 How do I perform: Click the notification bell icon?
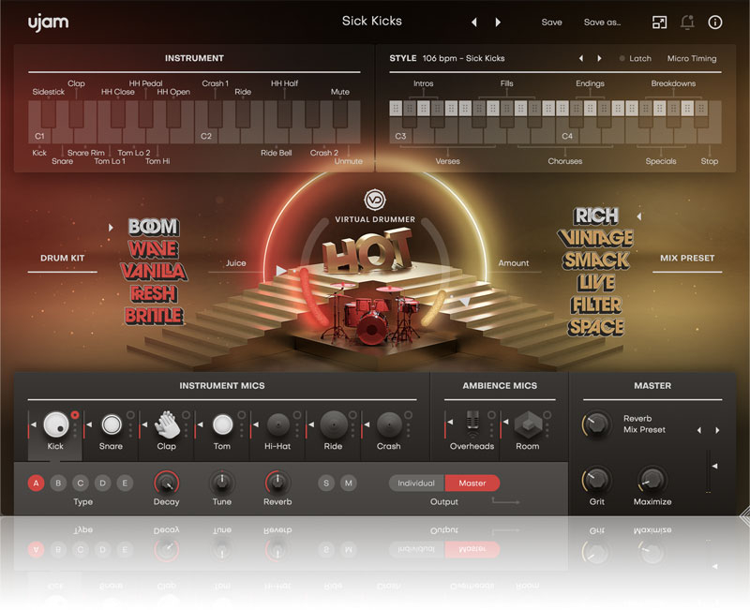click(x=687, y=22)
